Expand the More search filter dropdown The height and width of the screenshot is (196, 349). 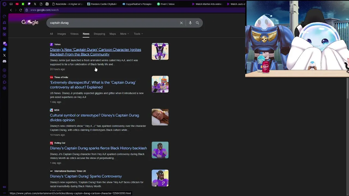click(x=124, y=34)
